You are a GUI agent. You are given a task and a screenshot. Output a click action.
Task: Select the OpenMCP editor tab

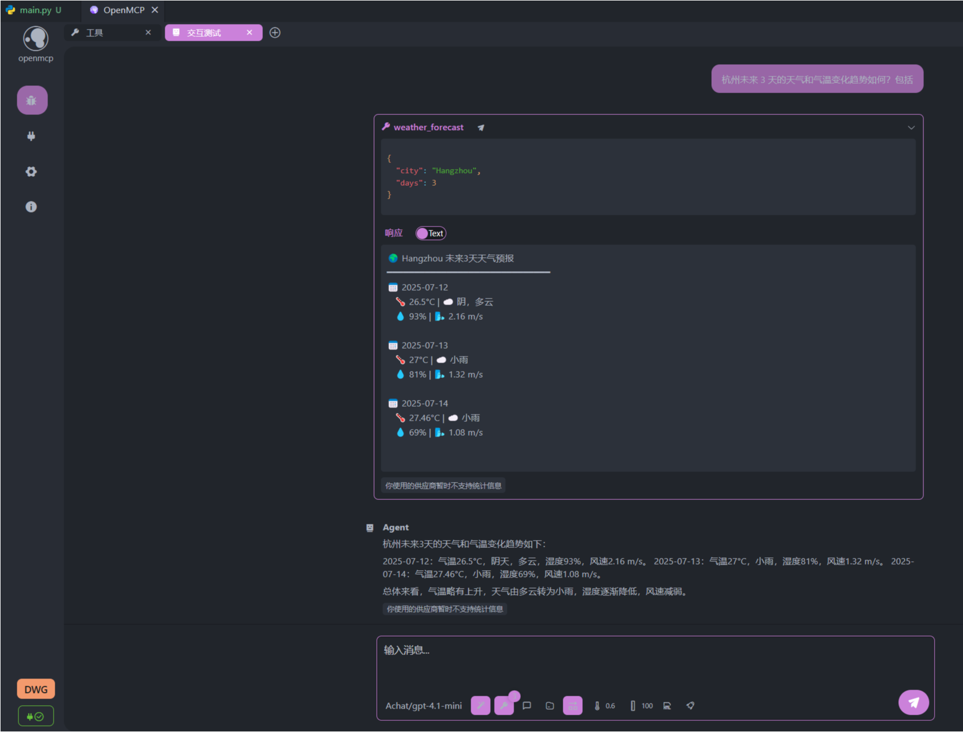click(123, 10)
